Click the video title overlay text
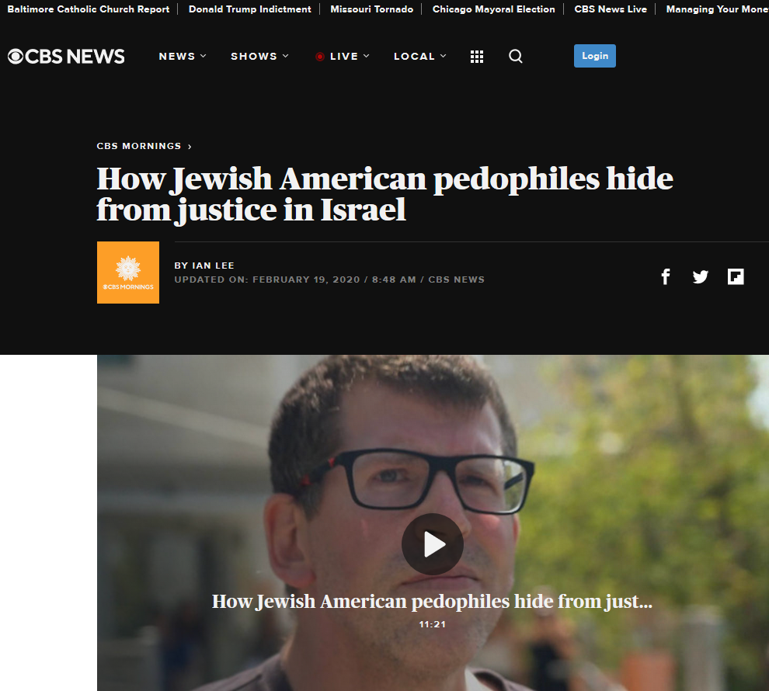 tap(432, 602)
